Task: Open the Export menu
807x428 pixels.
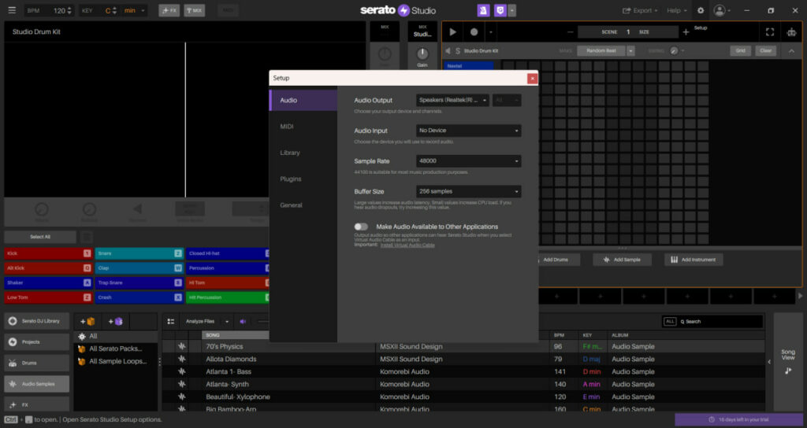Action: click(x=640, y=10)
